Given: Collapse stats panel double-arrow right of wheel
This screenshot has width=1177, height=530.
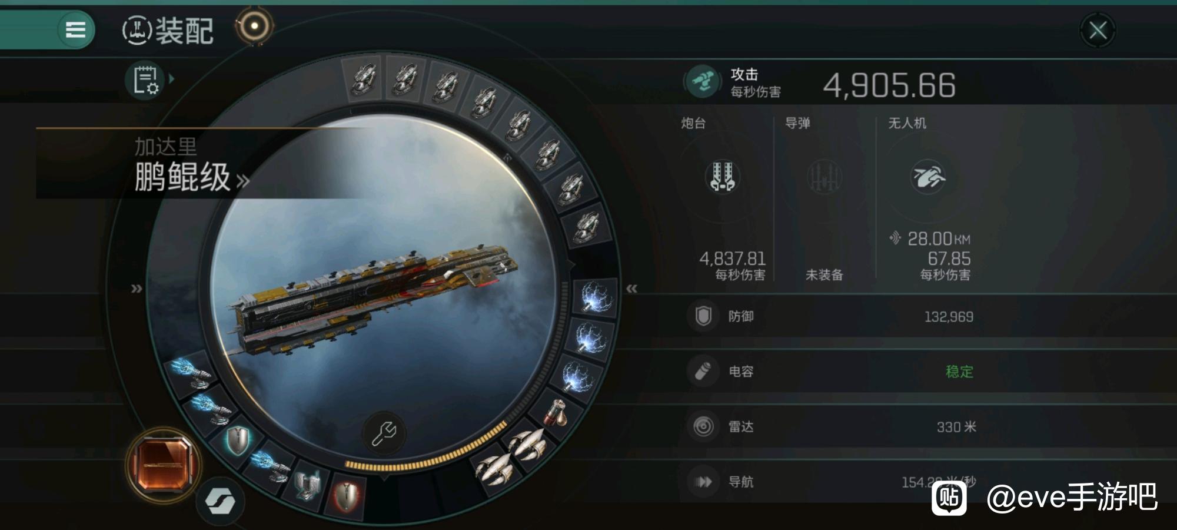Looking at the screenshot, I should pos(631,289).
